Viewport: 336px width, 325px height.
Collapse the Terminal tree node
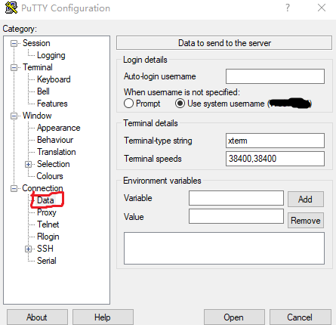click(14, 68)
